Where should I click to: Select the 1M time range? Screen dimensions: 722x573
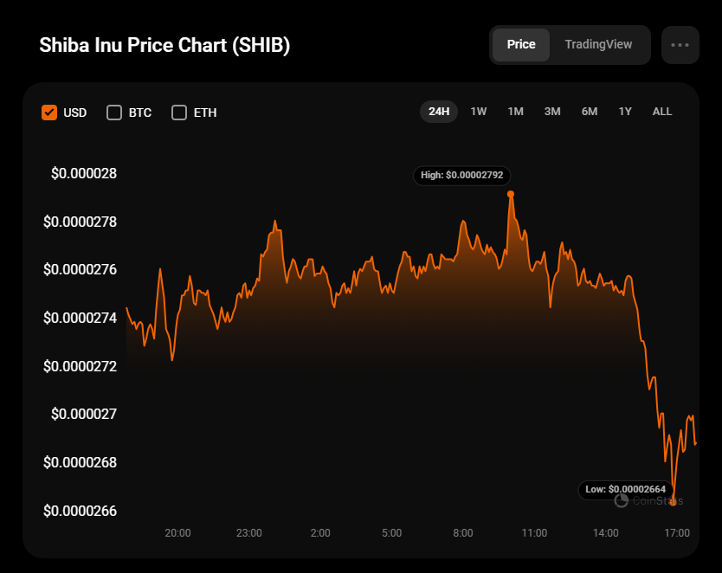coord(516,112)
